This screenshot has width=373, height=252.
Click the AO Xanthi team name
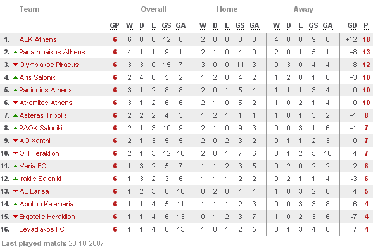tap(35, 141)
